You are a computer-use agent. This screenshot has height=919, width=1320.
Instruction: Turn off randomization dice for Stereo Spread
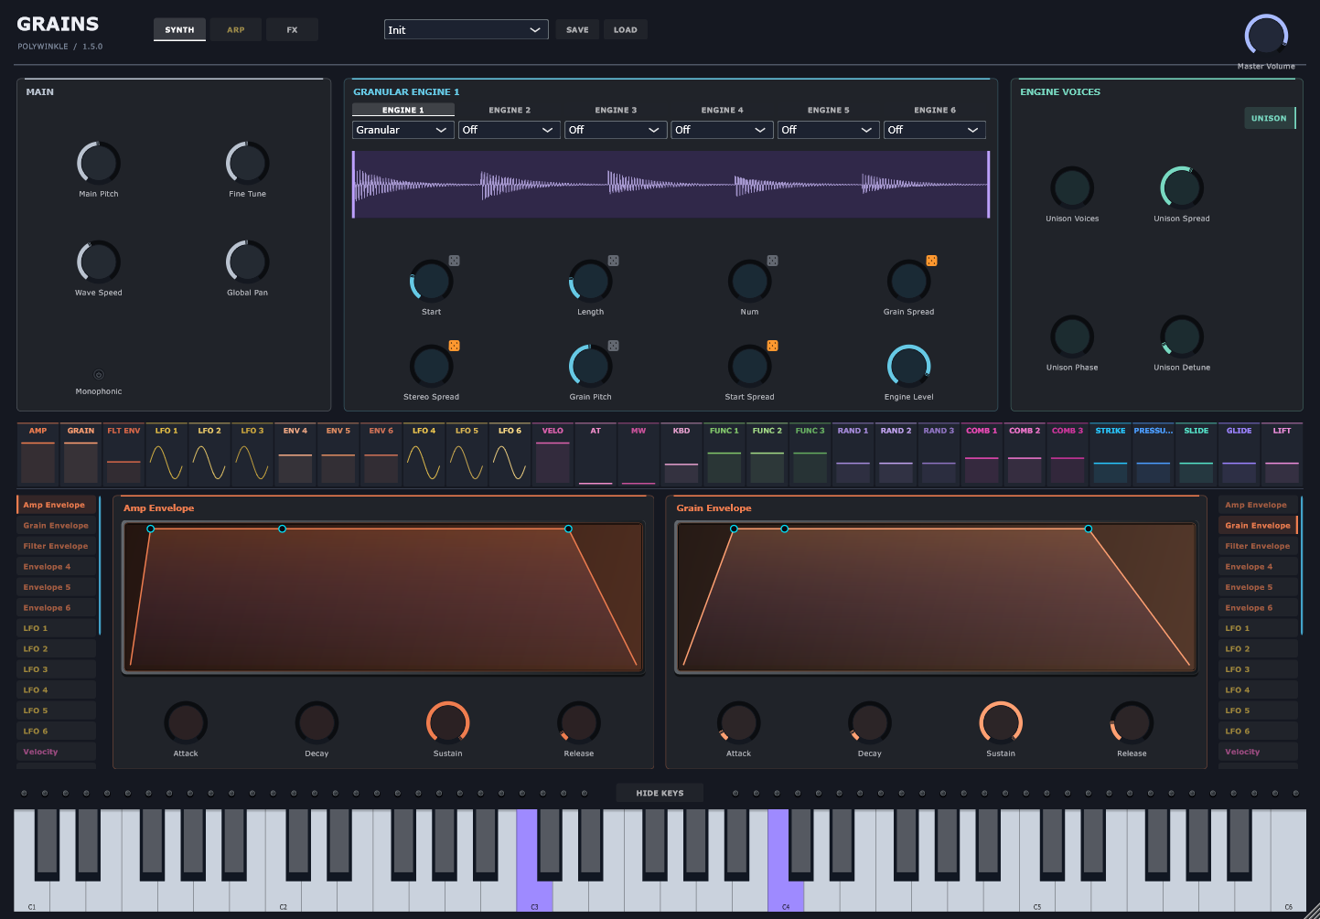pos(454,346)
